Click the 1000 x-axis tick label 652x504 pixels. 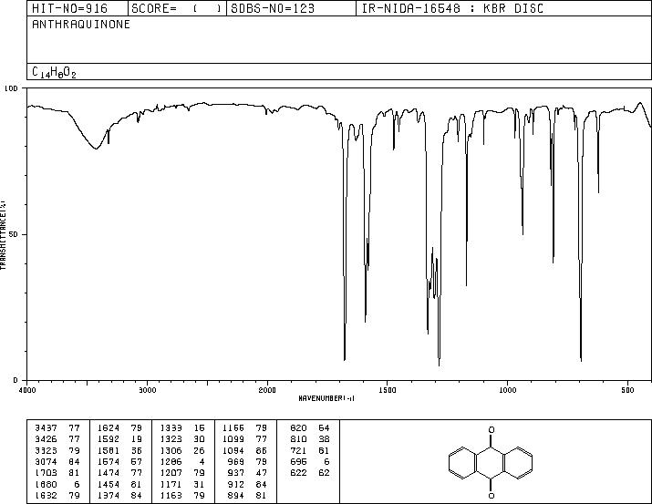(508, 390)
